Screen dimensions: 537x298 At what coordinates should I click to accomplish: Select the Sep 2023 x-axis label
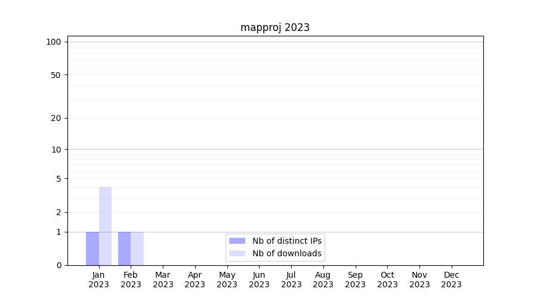pos(355,280)
